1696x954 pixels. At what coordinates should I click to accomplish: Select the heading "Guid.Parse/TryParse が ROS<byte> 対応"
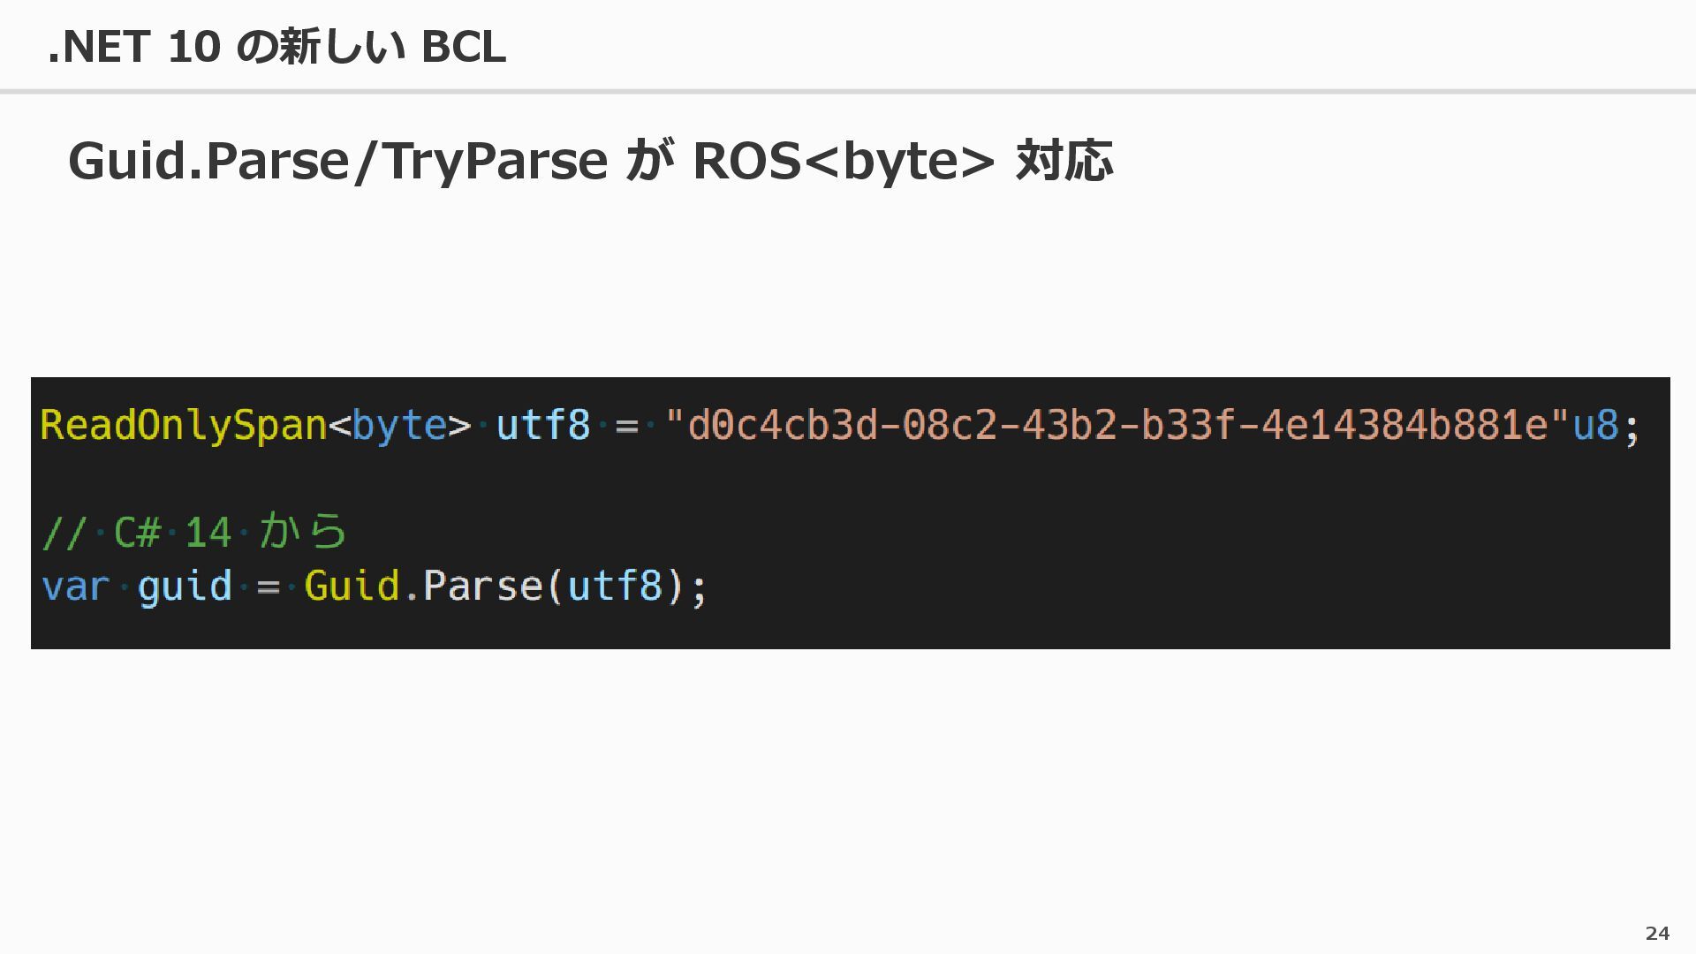point(590,161)
